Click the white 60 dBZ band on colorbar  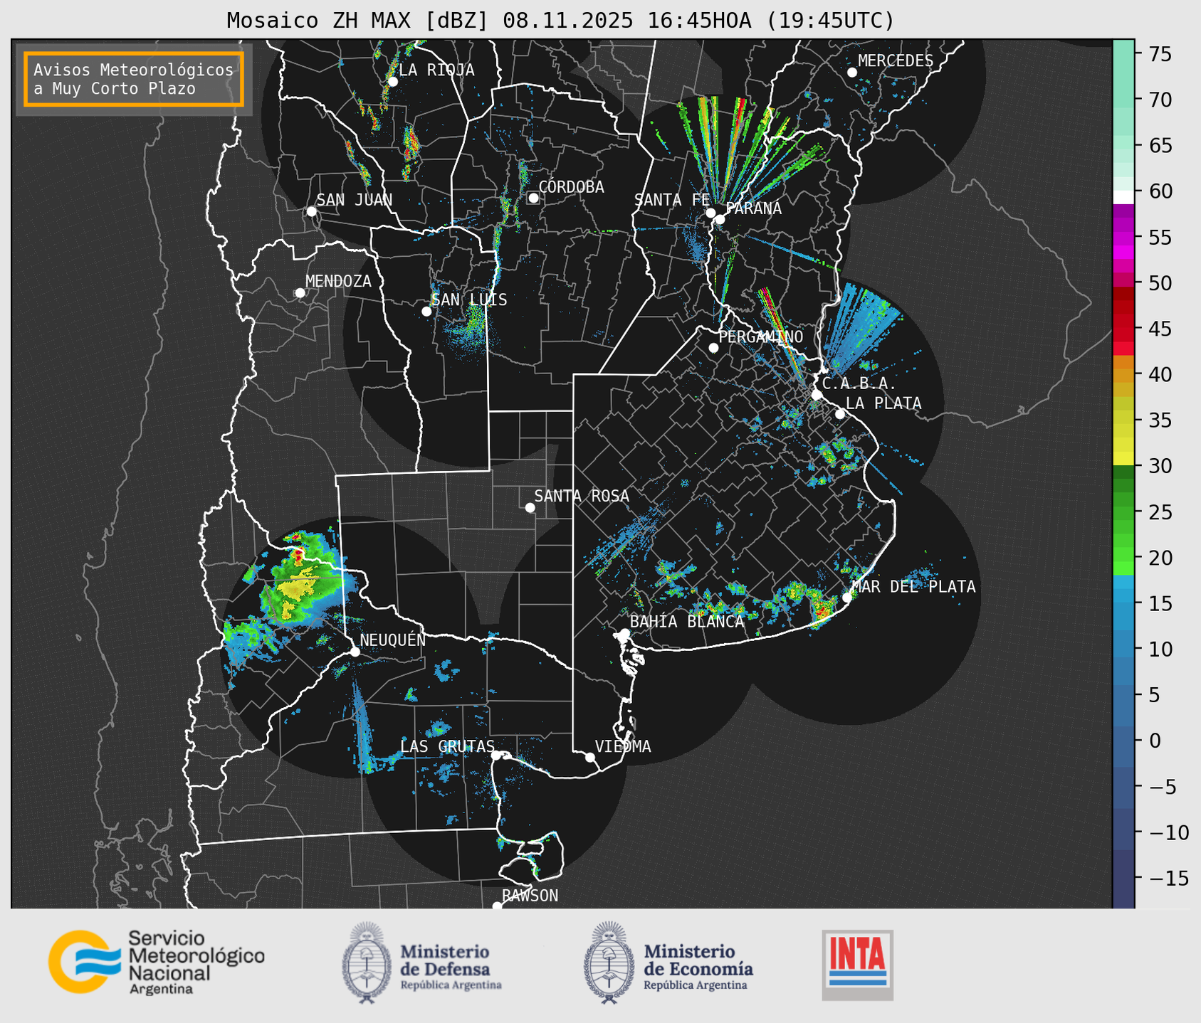[x=1123, y=196]
